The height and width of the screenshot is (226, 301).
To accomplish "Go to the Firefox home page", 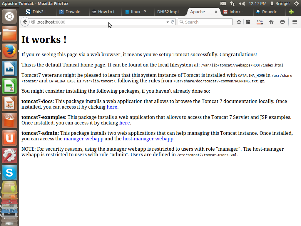I will coord(271,22).
